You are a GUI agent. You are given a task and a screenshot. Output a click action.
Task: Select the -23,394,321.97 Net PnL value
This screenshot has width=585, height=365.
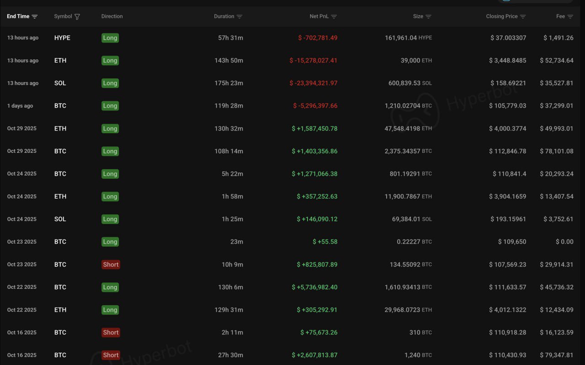(314, 83)
